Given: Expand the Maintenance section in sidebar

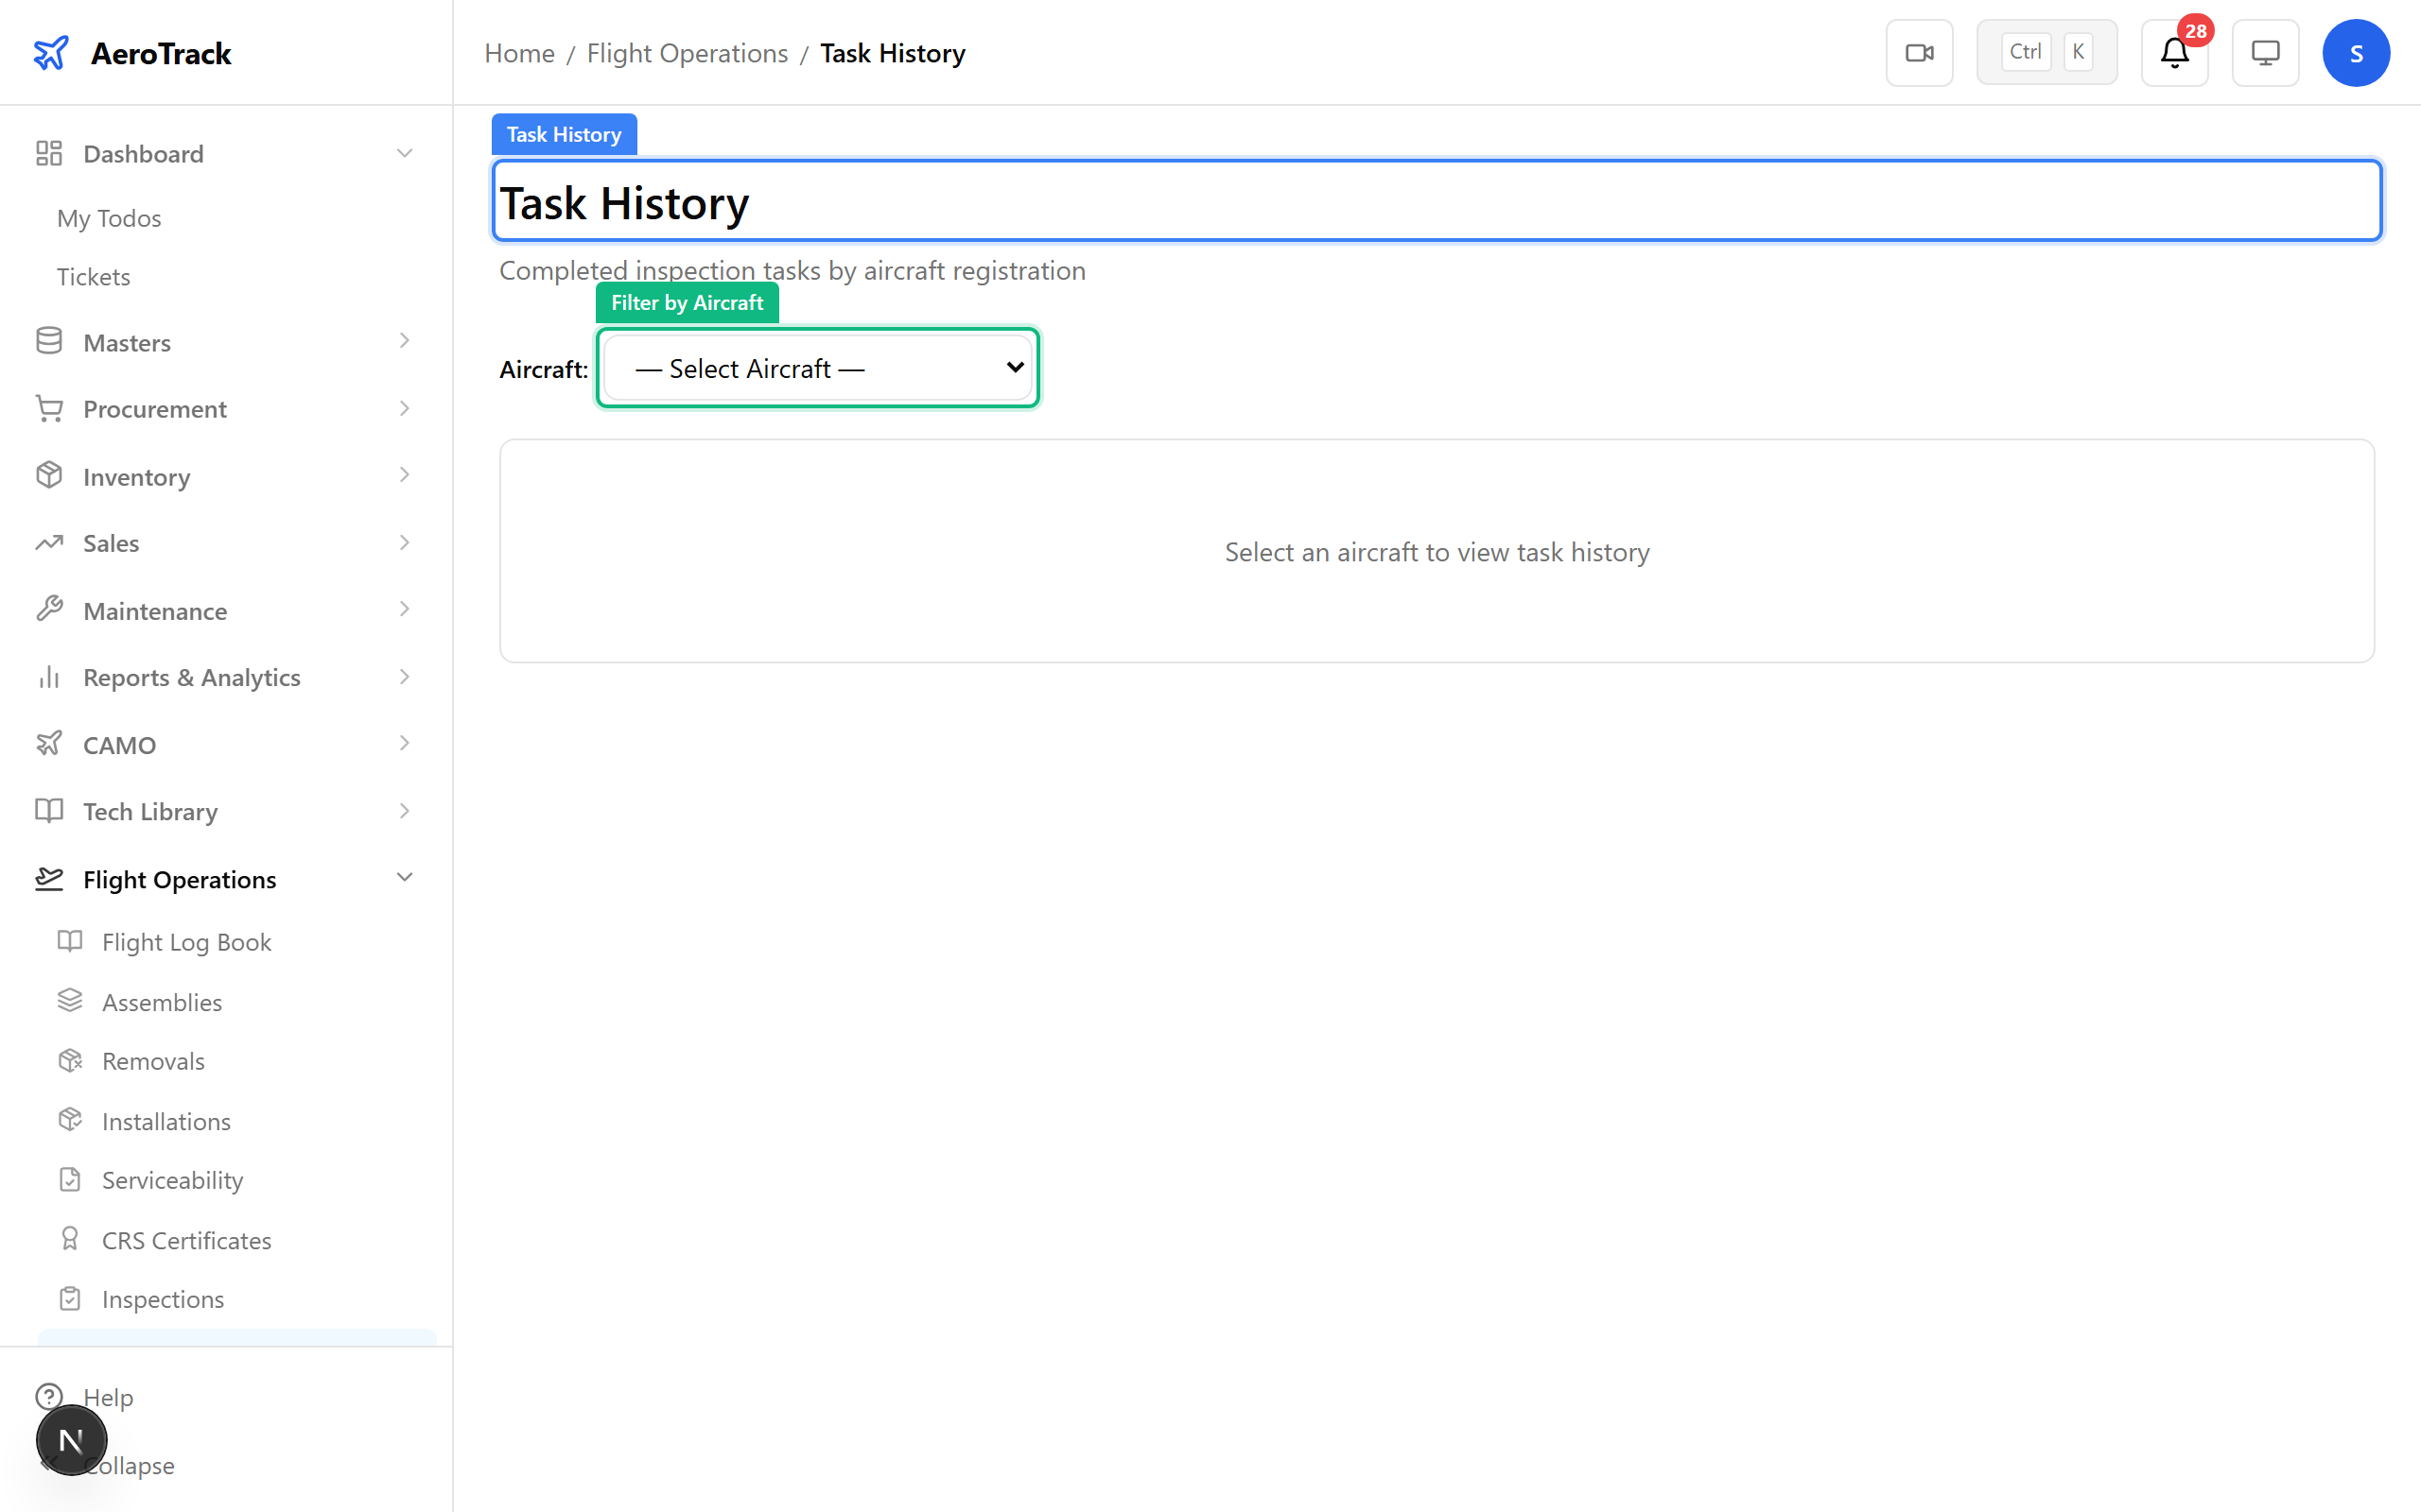Looking at the screenshot, I should pyautogui.click(x=155, y=610).
